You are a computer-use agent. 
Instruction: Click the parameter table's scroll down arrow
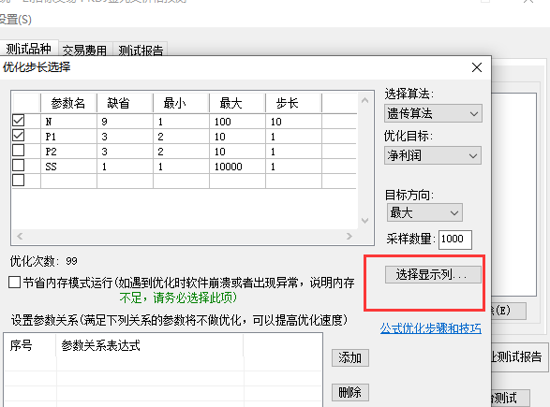[364, 221]
